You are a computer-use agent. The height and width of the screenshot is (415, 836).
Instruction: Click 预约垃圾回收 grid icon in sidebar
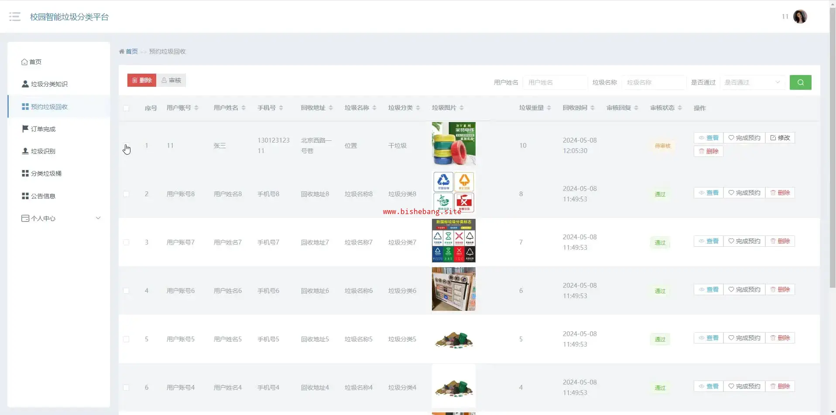(25, 107)
